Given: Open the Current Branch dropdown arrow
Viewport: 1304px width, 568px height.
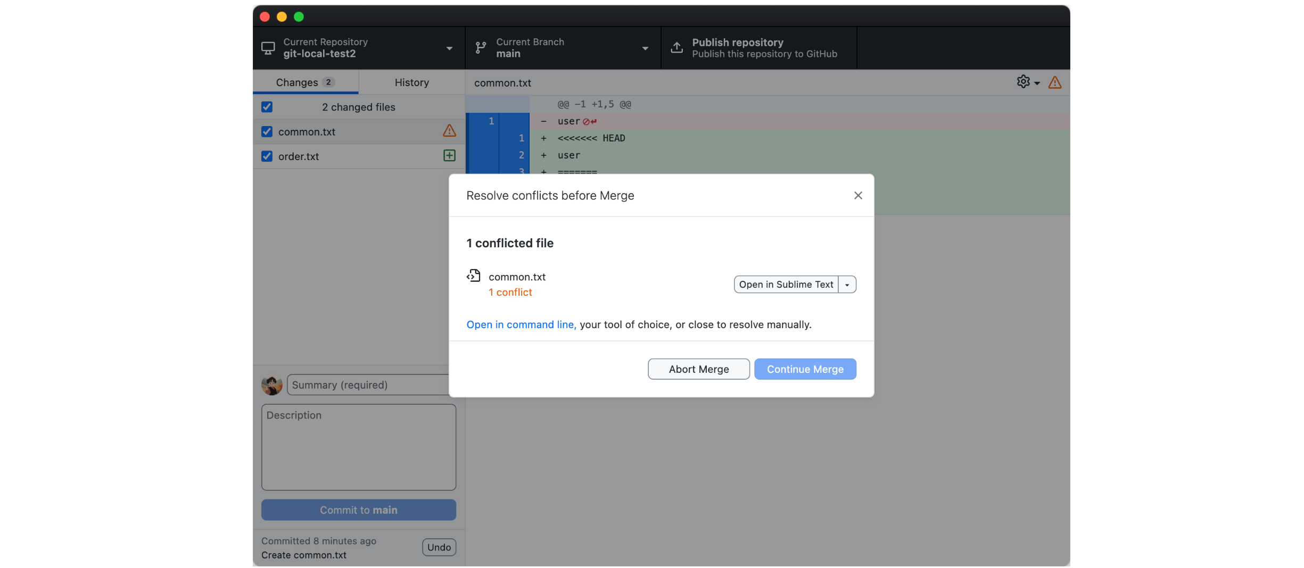Looking at the screenshot, I should point(645,48).
